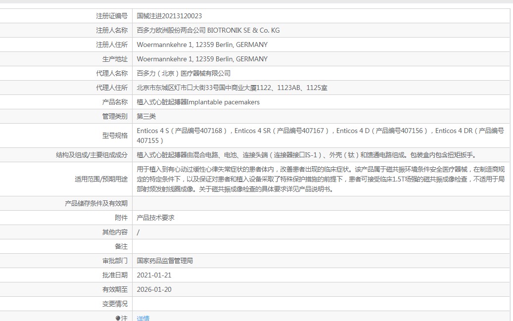
Task: Select the BIOTRONIK SE & Co. KG registrant name
Action: [x=243, y=31]
